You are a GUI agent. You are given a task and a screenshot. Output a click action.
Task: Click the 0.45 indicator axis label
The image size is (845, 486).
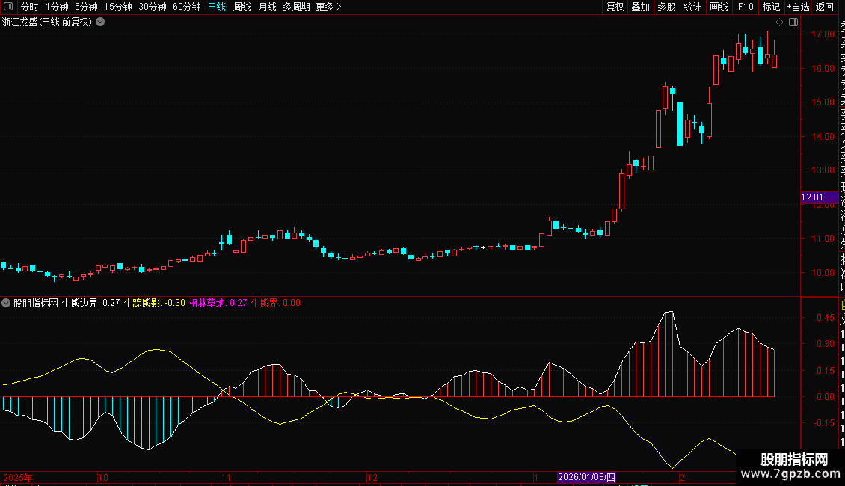(x=826, y=317)
